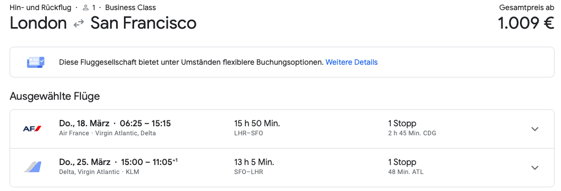Click the flexible booking ticket icon
The height and width of the screenshot is (191, 561).
(x=36, y=63)
